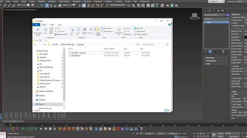Image resolution: width=247 pixels, height=138 pixels.
Task: Click Phoenix FD start simulation play icon
Action: click(41, 129)
